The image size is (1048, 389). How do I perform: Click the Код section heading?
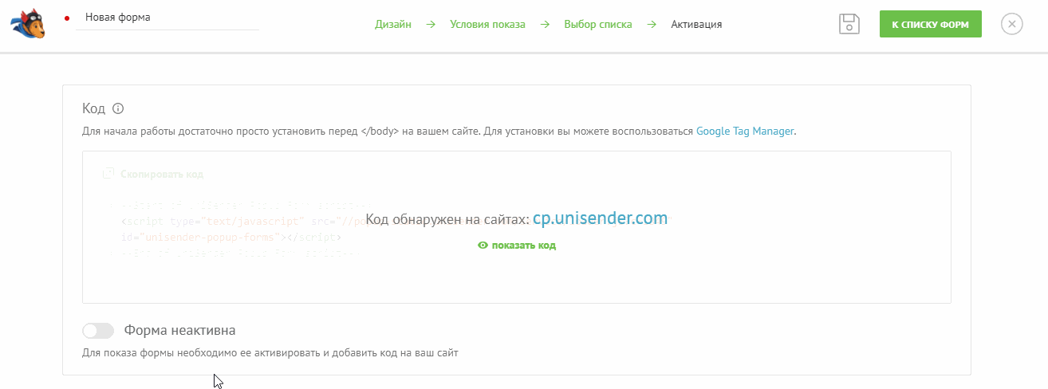(x=93, y=108)
